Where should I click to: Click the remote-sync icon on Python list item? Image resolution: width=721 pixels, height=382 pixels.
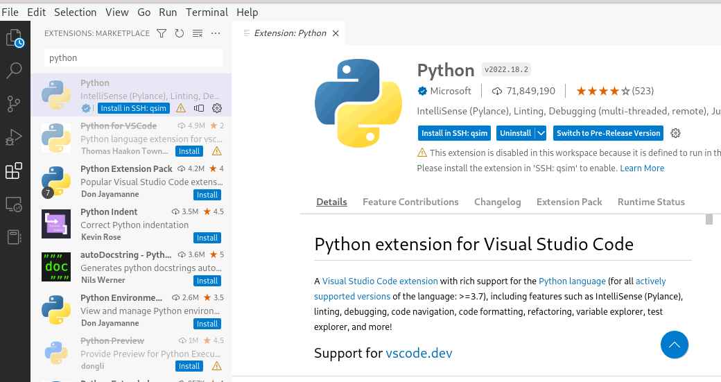pos(199,108)
